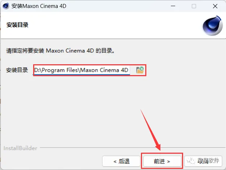Click the install directory path field
Screen dimensions: 226x170
click(81, 70)
